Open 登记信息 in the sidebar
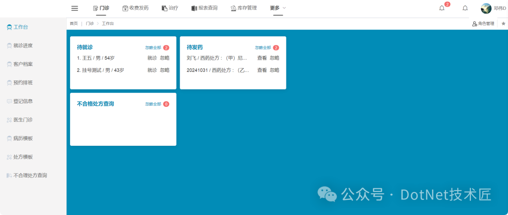Image resolution: width=508 pixels, height=215 pixels. [x=23, y=101]
